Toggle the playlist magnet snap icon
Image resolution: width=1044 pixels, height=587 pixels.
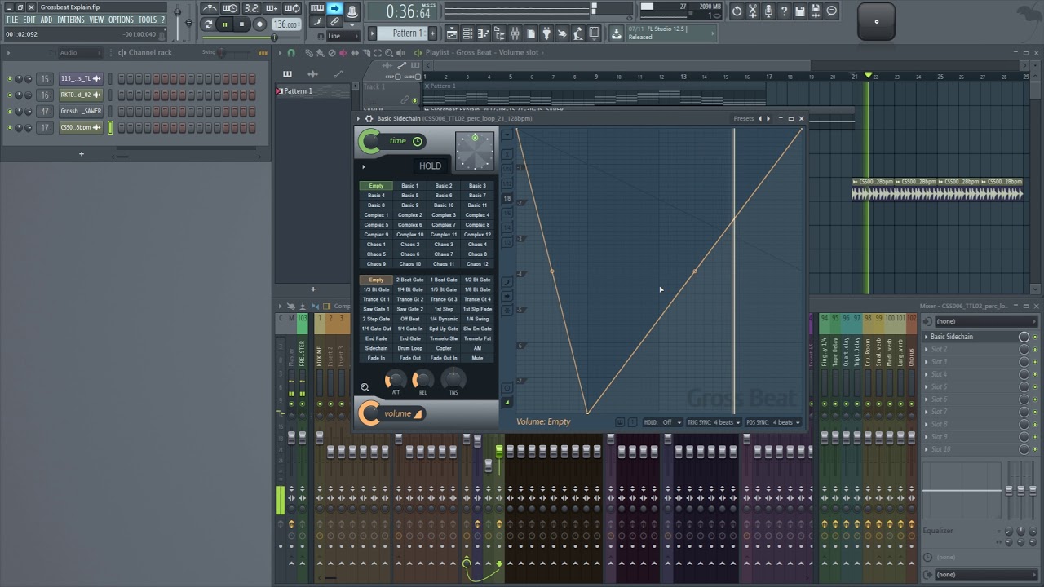(291, 53)
